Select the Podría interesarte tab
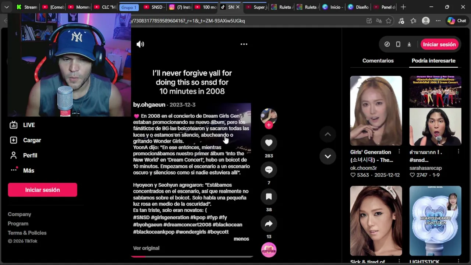The image size is (471, 265). (433, 61)
